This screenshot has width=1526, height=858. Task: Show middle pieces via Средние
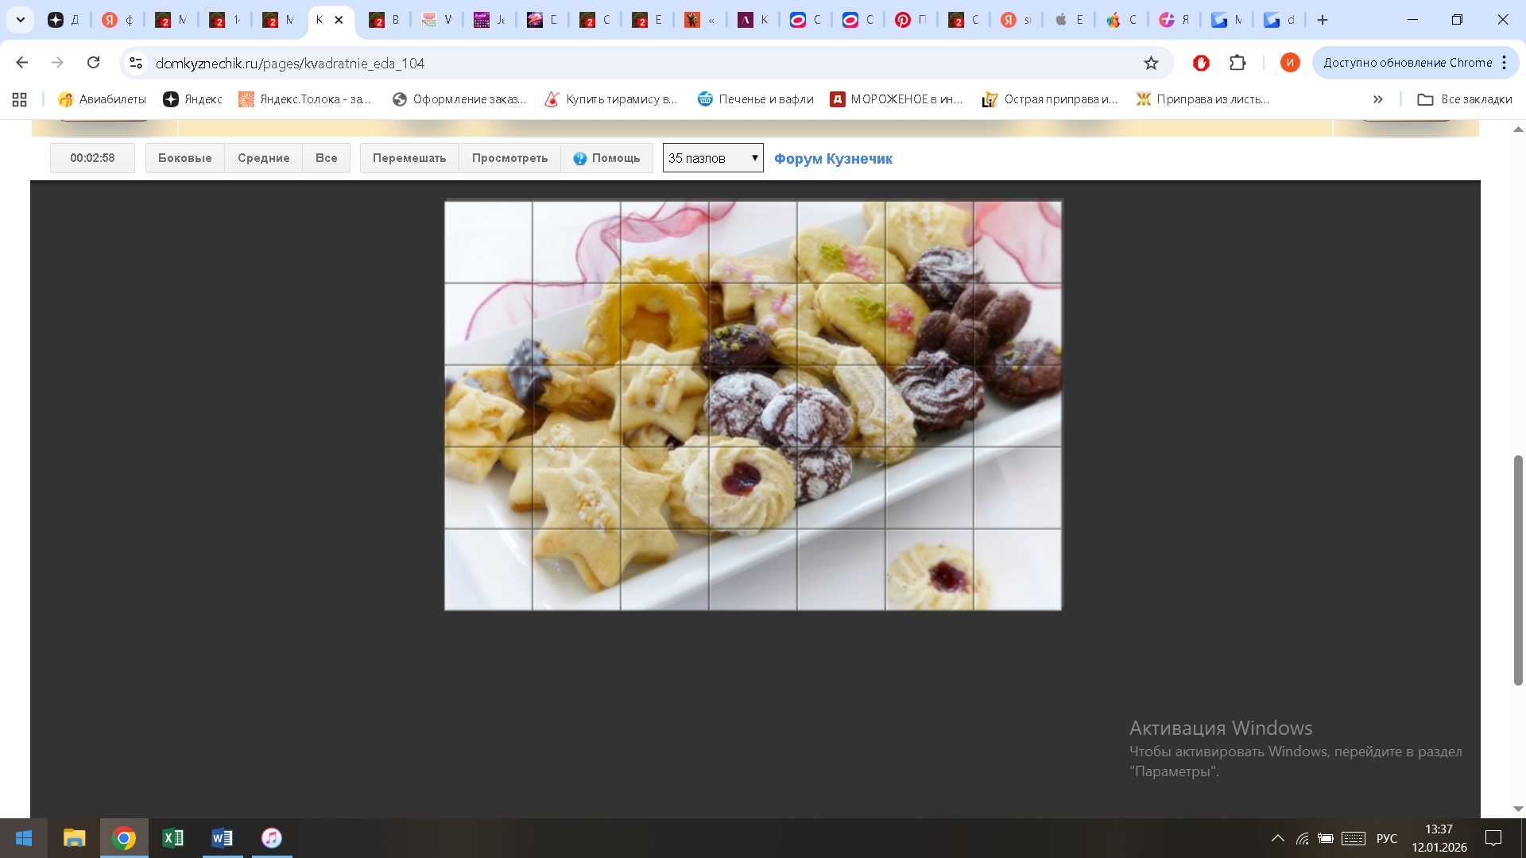coord(263,158)
